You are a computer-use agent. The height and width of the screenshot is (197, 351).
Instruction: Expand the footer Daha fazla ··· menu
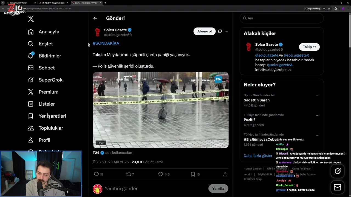tap(308, 174)
